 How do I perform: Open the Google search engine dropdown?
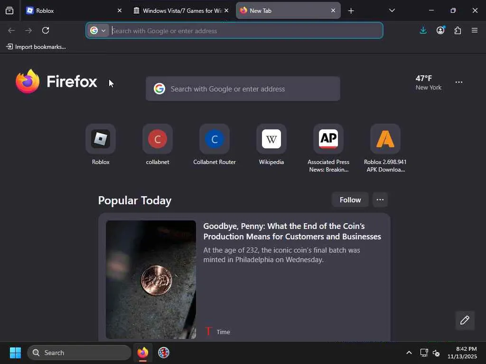98,30
